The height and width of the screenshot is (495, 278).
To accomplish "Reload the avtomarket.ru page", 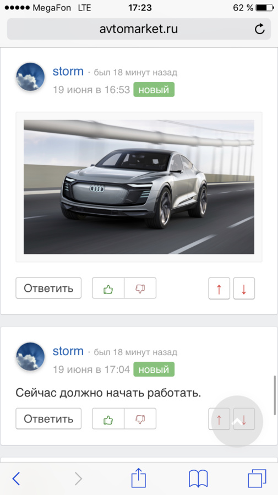I will tap(259, 29).
